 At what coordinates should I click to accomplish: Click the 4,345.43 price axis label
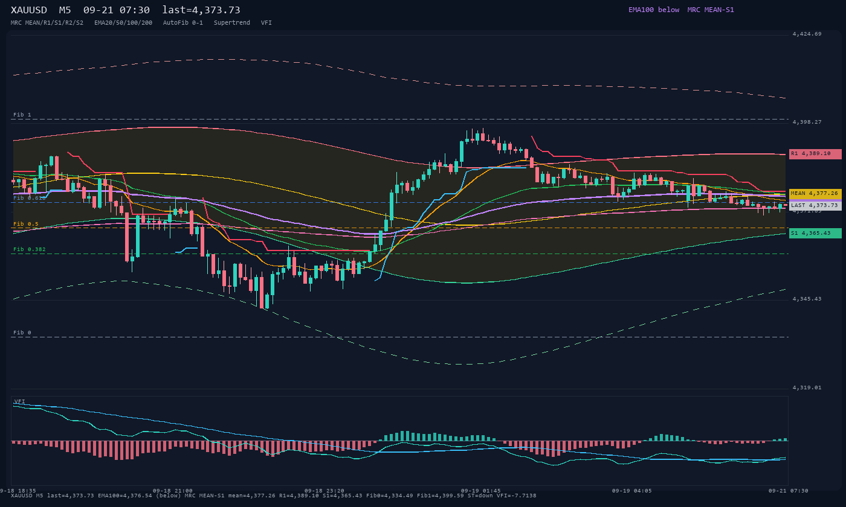807,299
